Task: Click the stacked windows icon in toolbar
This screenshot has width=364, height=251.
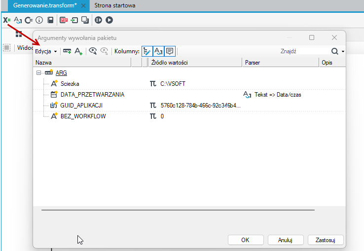Action: [85, 20]
